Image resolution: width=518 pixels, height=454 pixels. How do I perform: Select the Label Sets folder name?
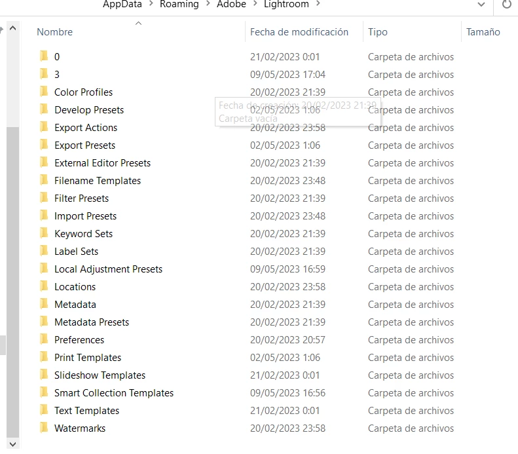[x=76, y=251]
